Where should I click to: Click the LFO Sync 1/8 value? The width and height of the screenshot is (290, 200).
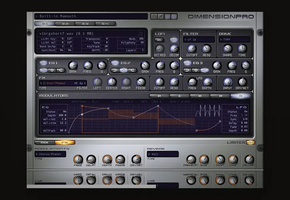pos(245,119)
